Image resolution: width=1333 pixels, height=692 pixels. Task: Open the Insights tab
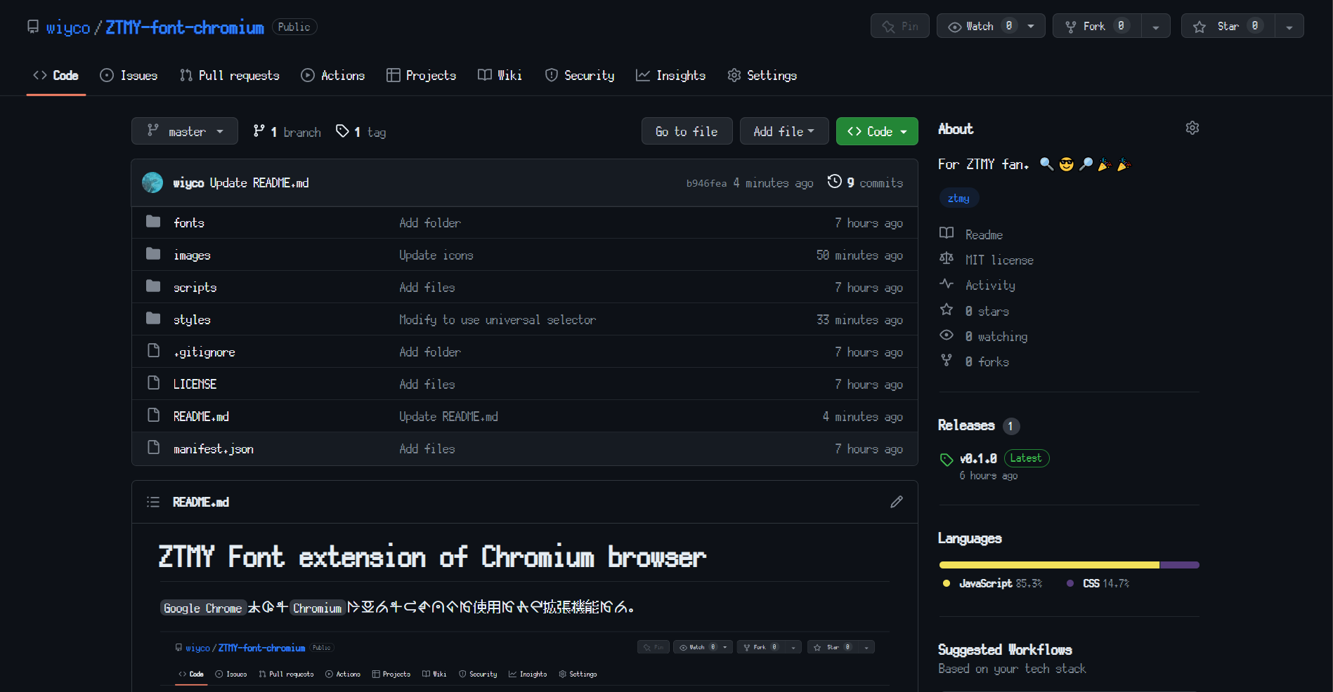click(x=671, y=75)
